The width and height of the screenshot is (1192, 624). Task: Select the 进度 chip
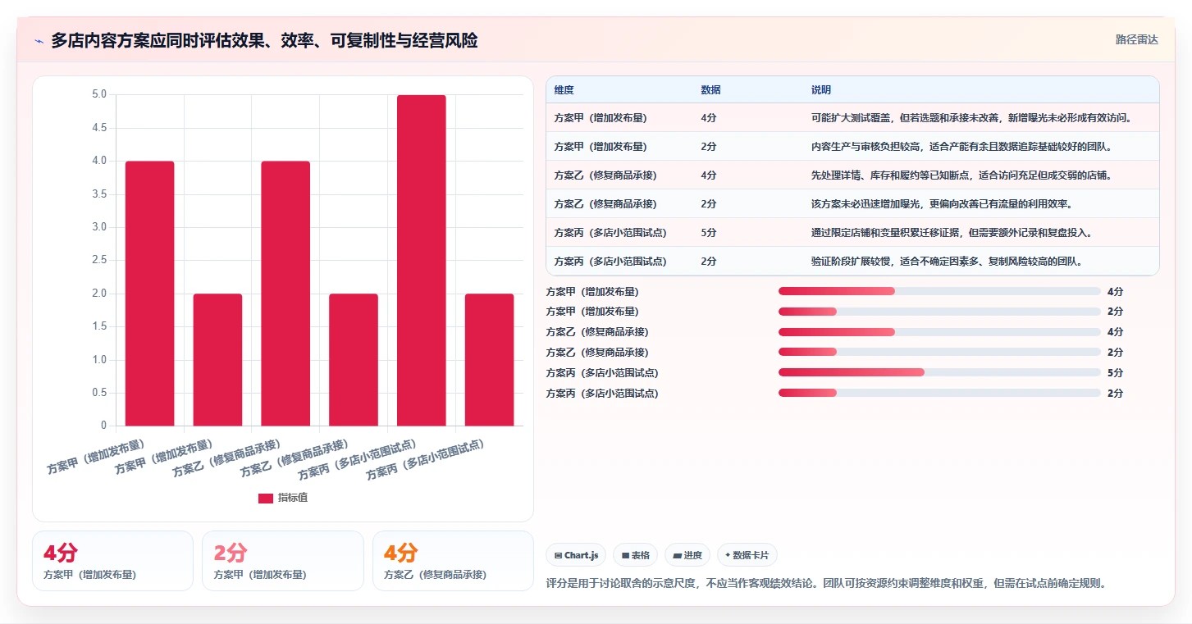coord(687,555)
